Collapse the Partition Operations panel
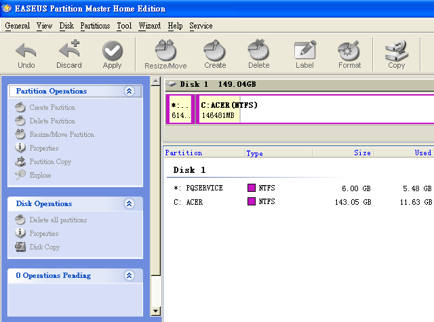 130,91
